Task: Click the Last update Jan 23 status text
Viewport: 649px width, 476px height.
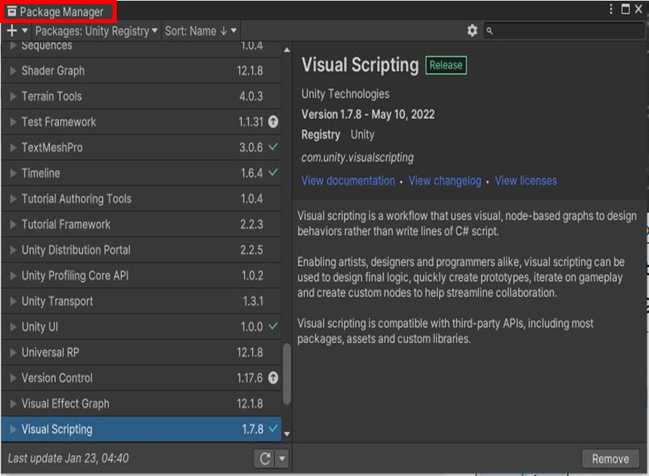Action: 69,458
